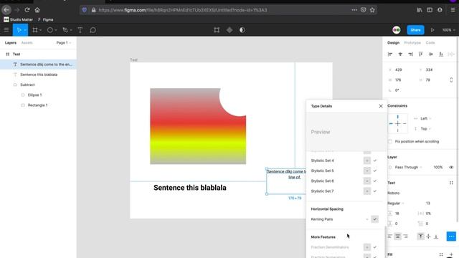Click the Create Component icon
This screenshot has height=258, width=459.
(229, 30)
